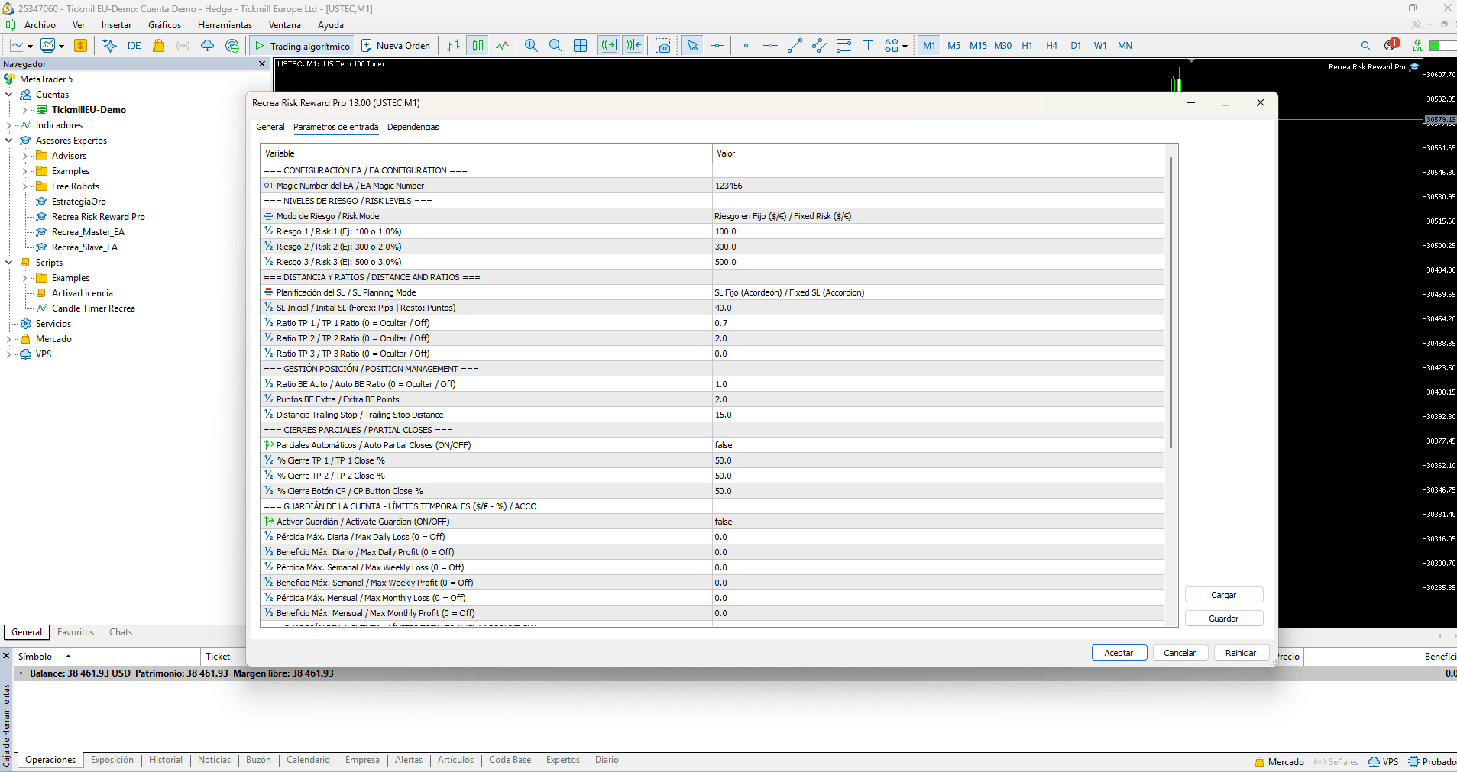The image size is (1457, 772).
Task: Open the IDE MetaEditor button
Action: 134,46
